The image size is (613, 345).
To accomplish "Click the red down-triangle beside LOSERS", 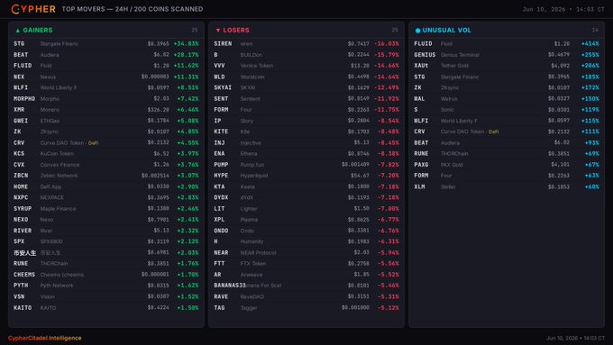I will tap(218, 31).
